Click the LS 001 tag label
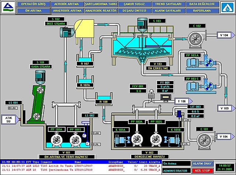Image resolution: width=236 pixels, height=175 pixels. click(13, 103)
